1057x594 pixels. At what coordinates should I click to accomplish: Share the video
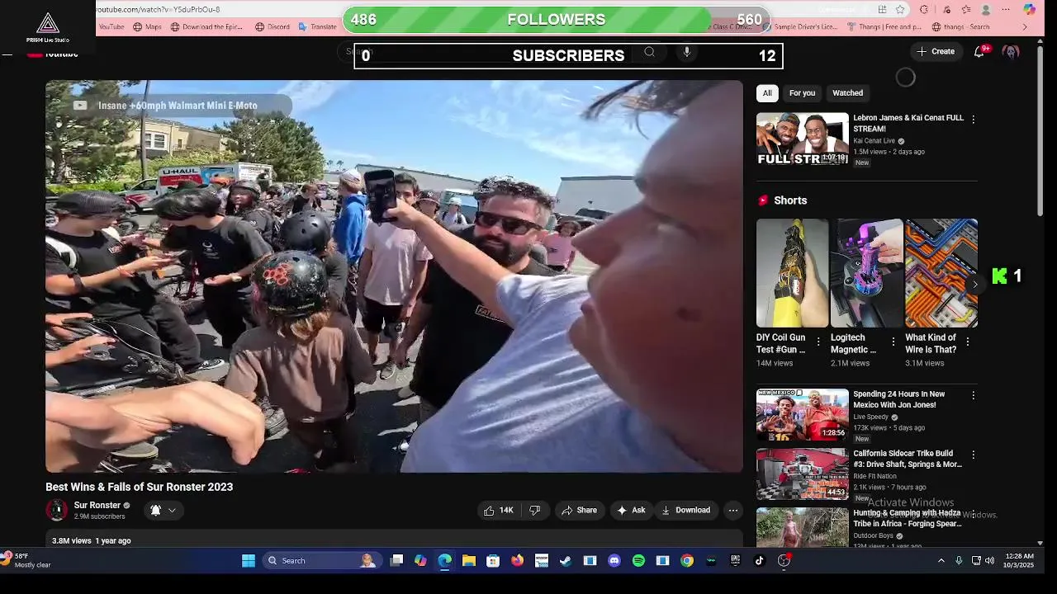point(580,510)
